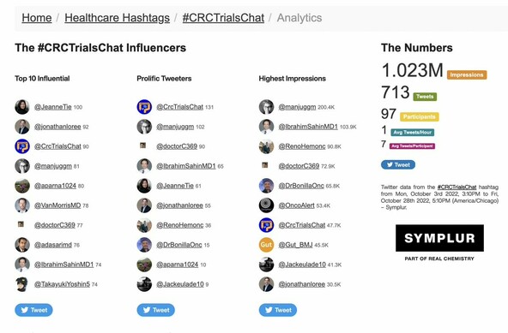Screen dimensions: 508x333
Task: Click @DrBonillaOnc avatar in Highest Impressions
Action: pos(266,186)
